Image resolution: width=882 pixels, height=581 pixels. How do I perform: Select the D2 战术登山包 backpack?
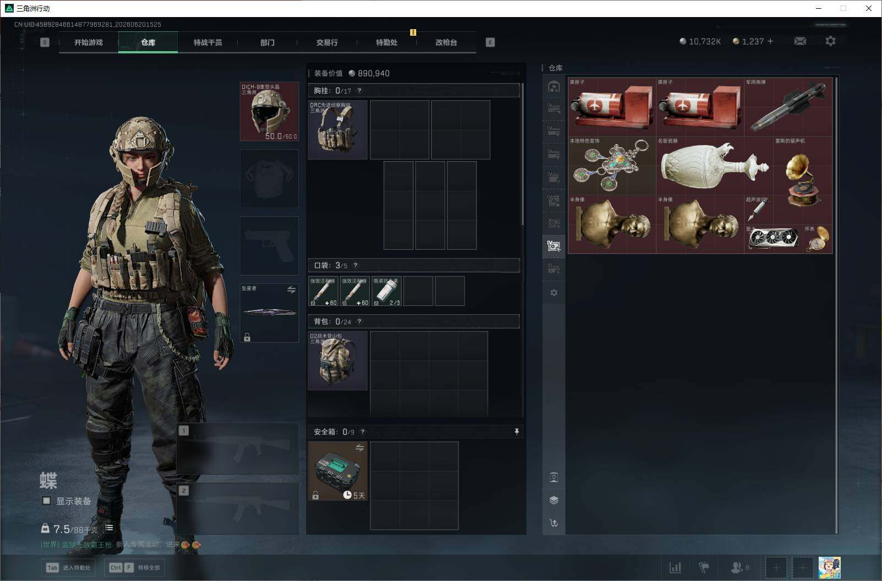(x=337, y=360)
